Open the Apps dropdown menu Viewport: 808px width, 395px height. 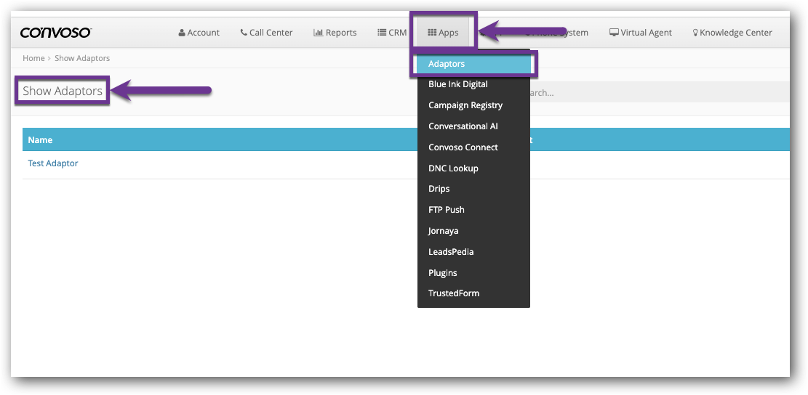pyautogui.click(x=443, y=33)
